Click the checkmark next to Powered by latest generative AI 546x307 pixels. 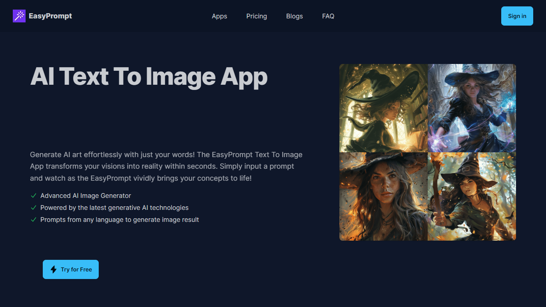tap(34, 208)
